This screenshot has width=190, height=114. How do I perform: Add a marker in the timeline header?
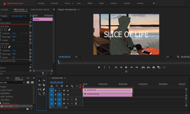coord(67,86)
